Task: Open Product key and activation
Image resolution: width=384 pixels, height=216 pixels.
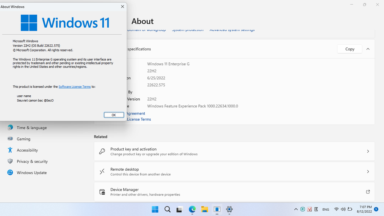Action: 234,151
